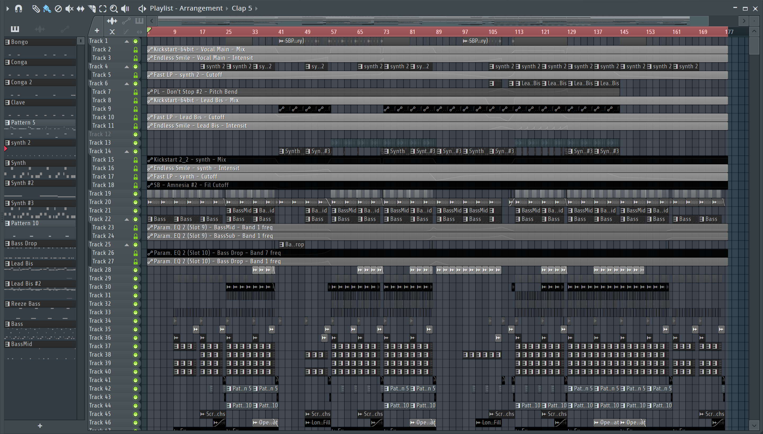
Task: Toggle Track 12 mute light
Action: 135,134
